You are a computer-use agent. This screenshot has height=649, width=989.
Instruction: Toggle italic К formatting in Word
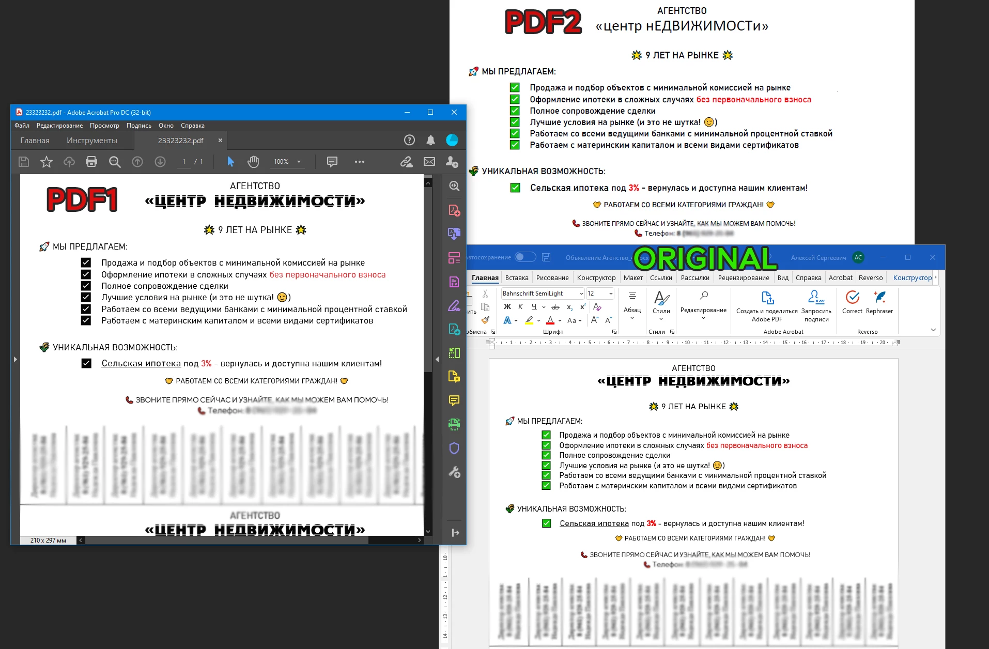point(520,307)
